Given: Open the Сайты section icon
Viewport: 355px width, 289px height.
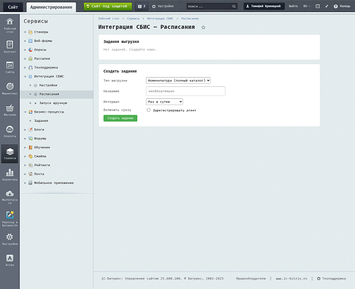Looking at the screenshot, I should point(10,67).
